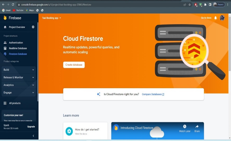The width and height of the screenshot is (231, 141).
Task: Expand the Engage category
Action: pyautogui.click(x=19, y=93)
